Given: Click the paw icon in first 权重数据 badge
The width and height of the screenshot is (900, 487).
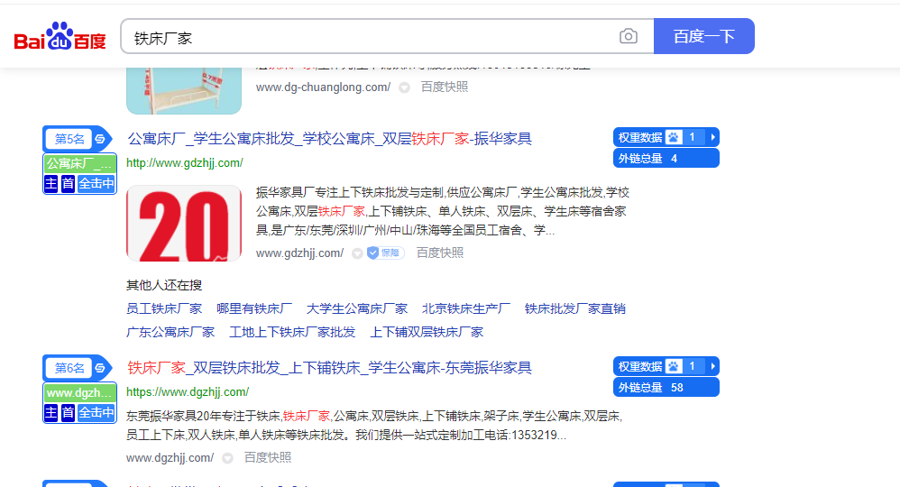Looking at the screenshot, I should pyautogui.click(x=673, y=138).
